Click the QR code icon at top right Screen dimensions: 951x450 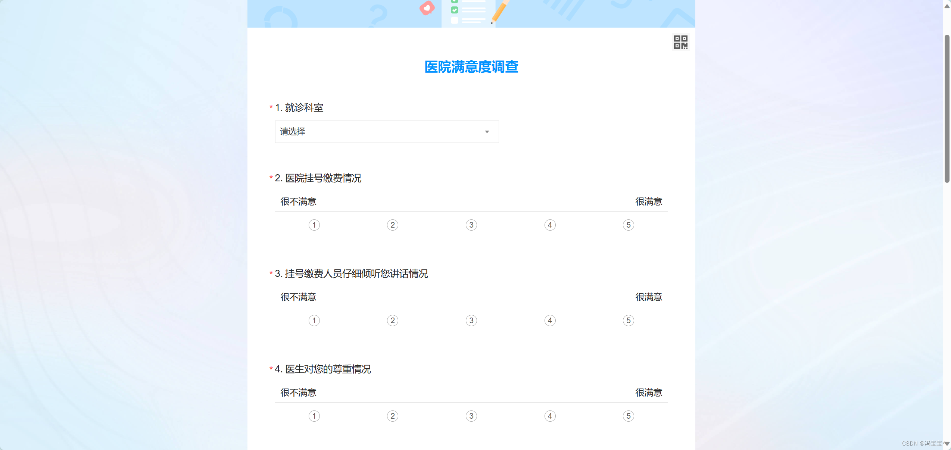680,42
